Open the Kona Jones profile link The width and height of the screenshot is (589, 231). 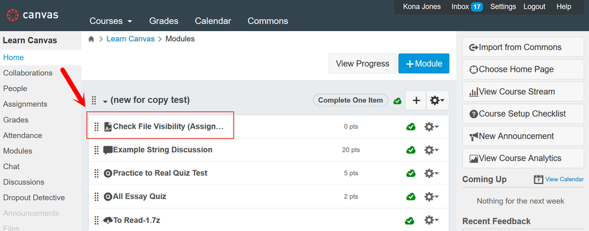coord(422,6)
